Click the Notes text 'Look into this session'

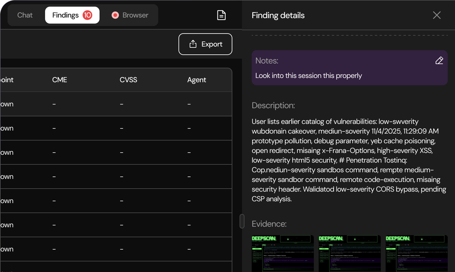click(x=308, y=76)
